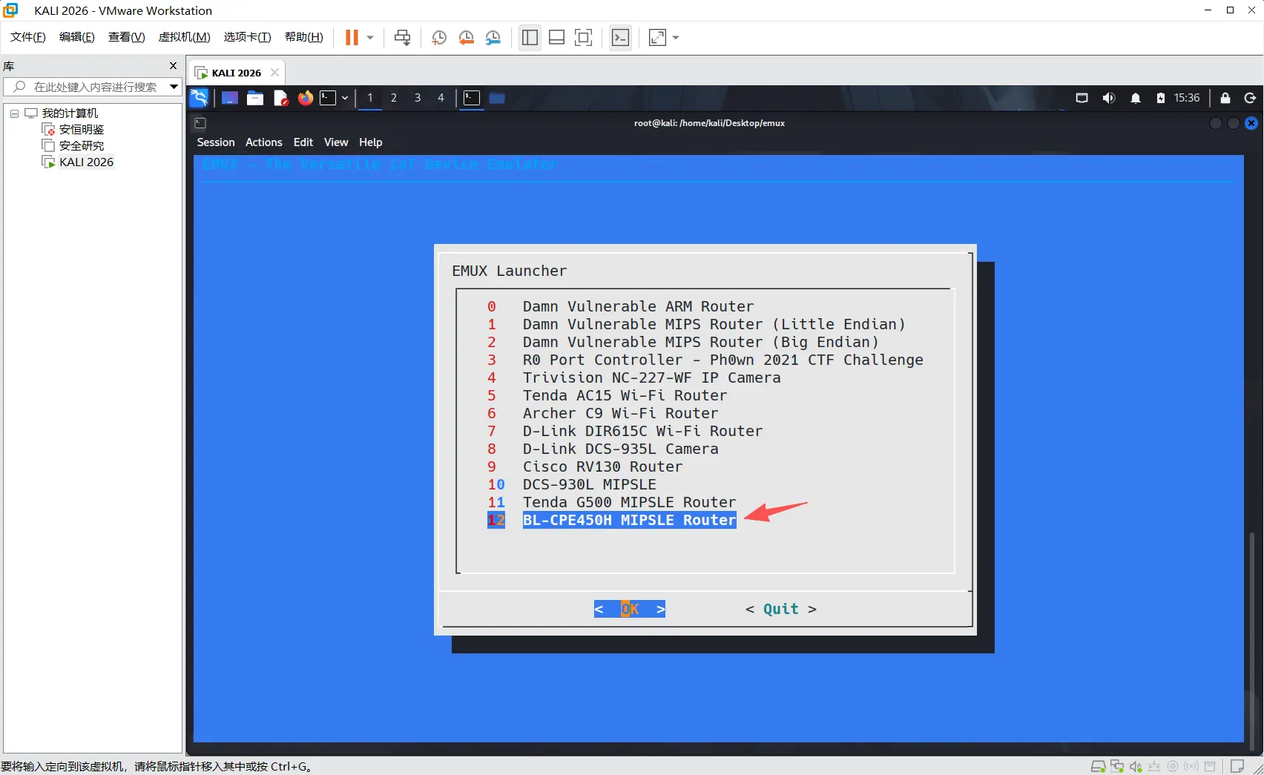Click the battery power tray icon
Screen dimensions: 1264x775
pos(1161,98)
